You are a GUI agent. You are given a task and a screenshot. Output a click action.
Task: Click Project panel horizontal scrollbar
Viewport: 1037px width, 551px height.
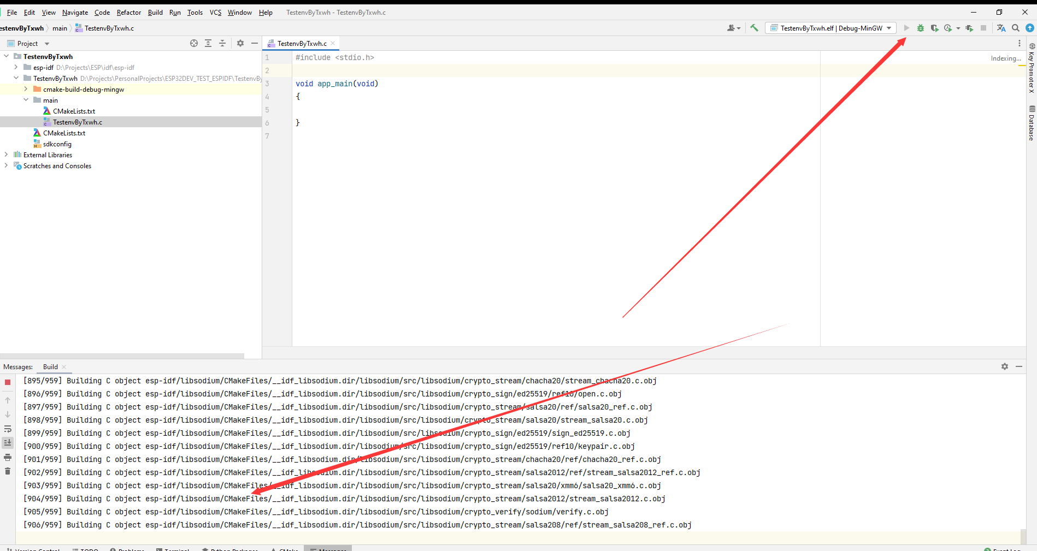(x=122, y=356)
